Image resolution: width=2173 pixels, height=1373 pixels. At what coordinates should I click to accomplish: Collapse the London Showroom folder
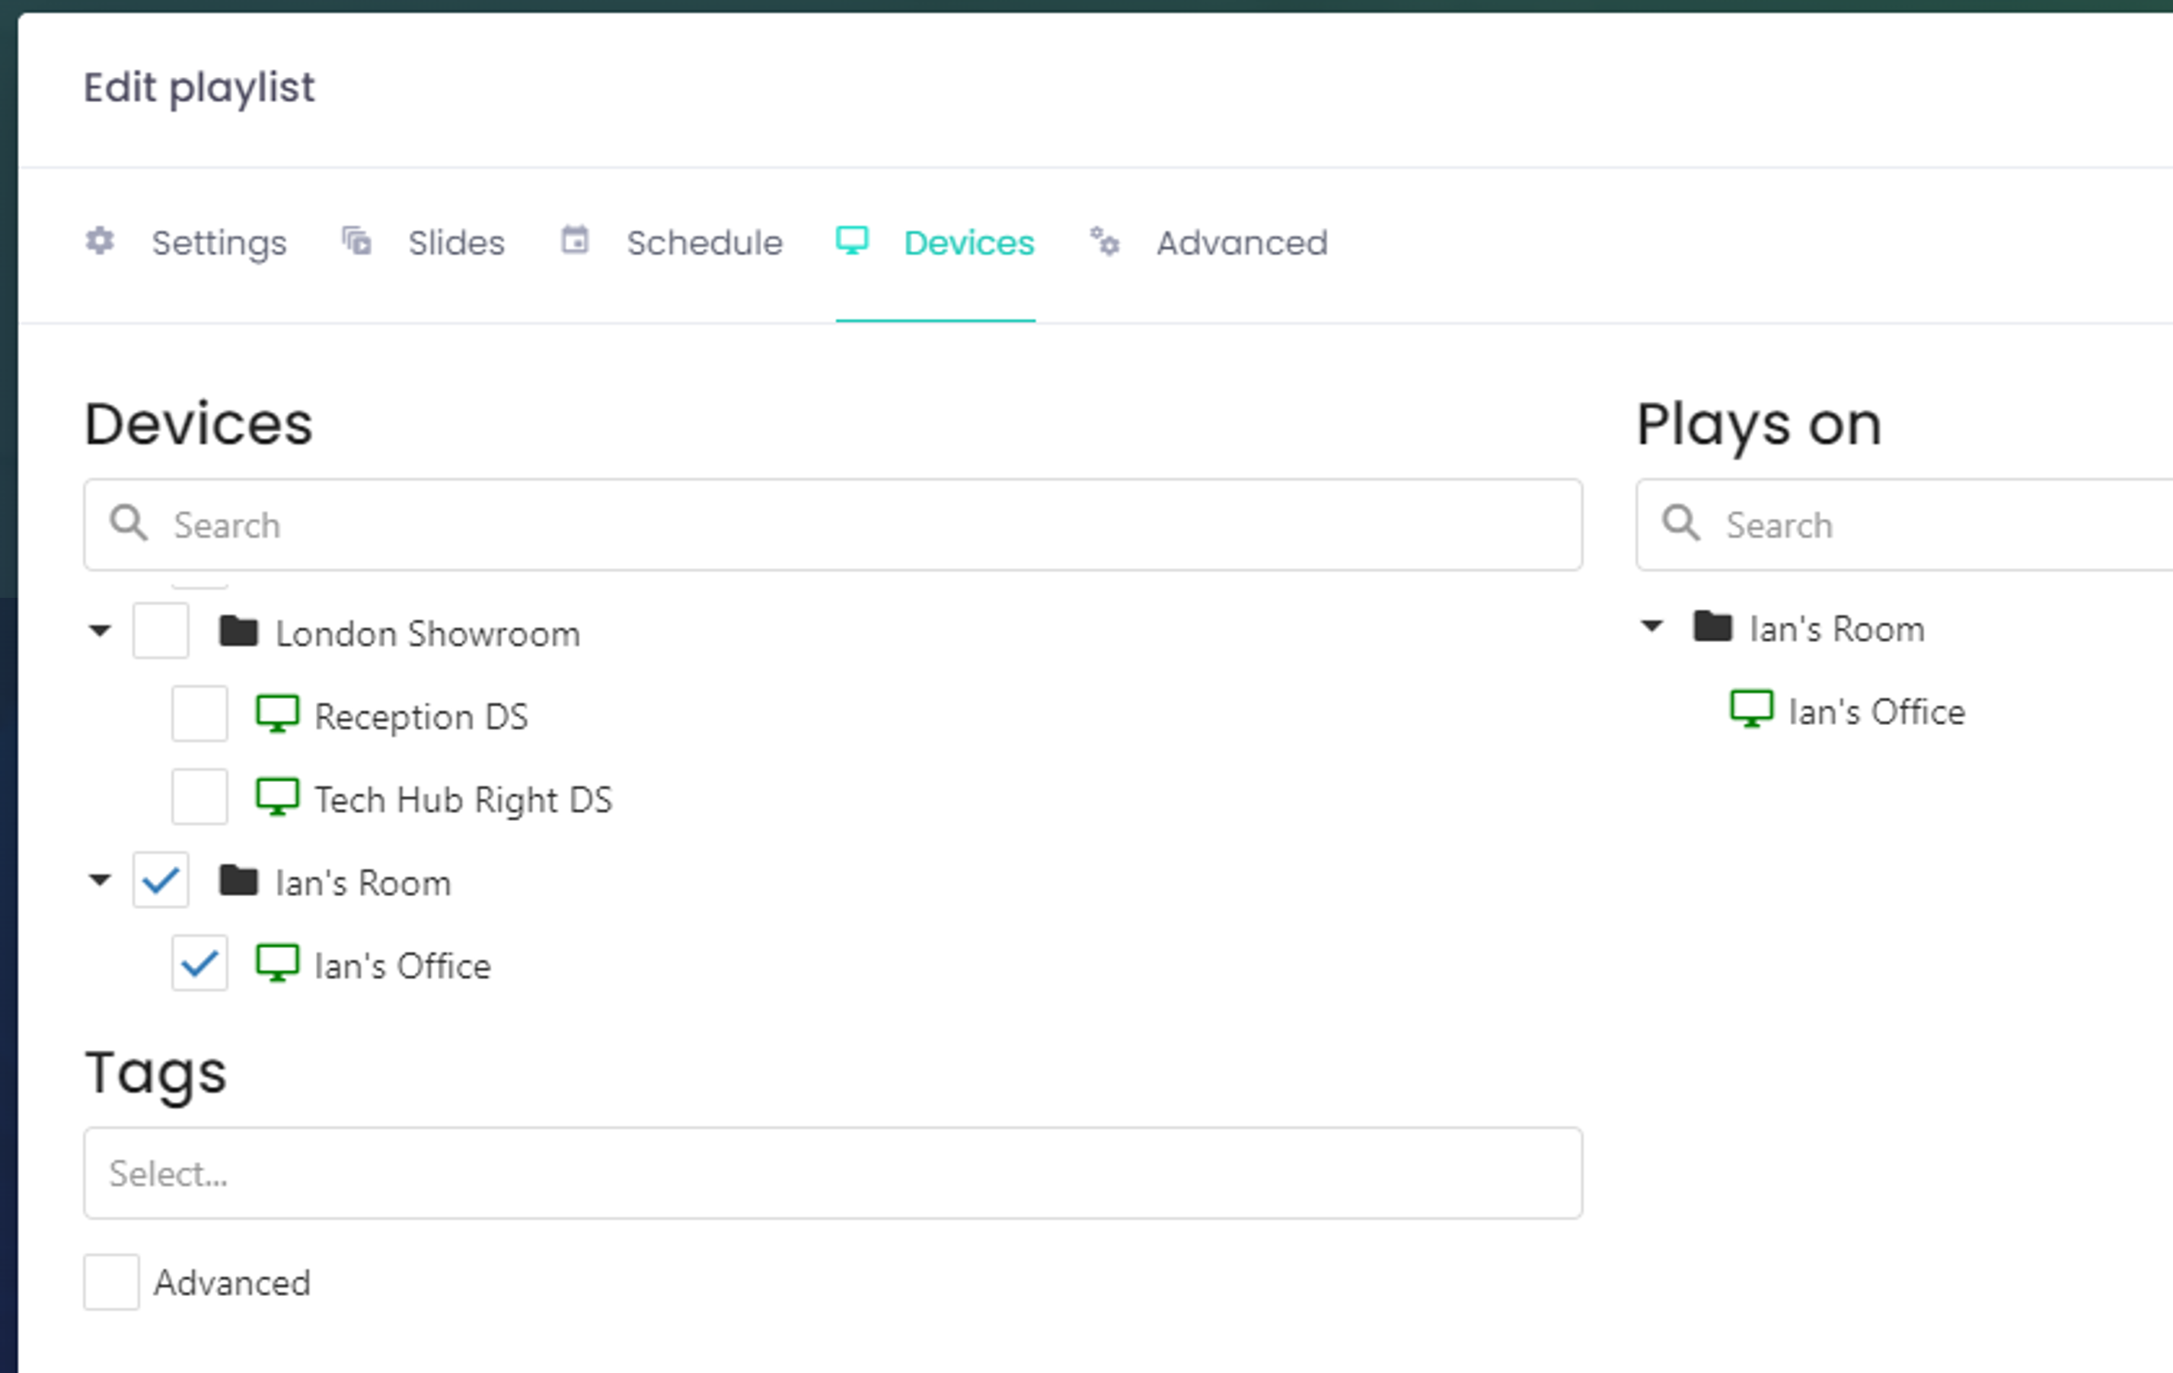[x=101, y=631]
